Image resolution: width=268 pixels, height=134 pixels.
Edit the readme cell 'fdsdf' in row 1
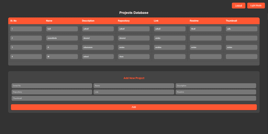click(x=206, y=29)
